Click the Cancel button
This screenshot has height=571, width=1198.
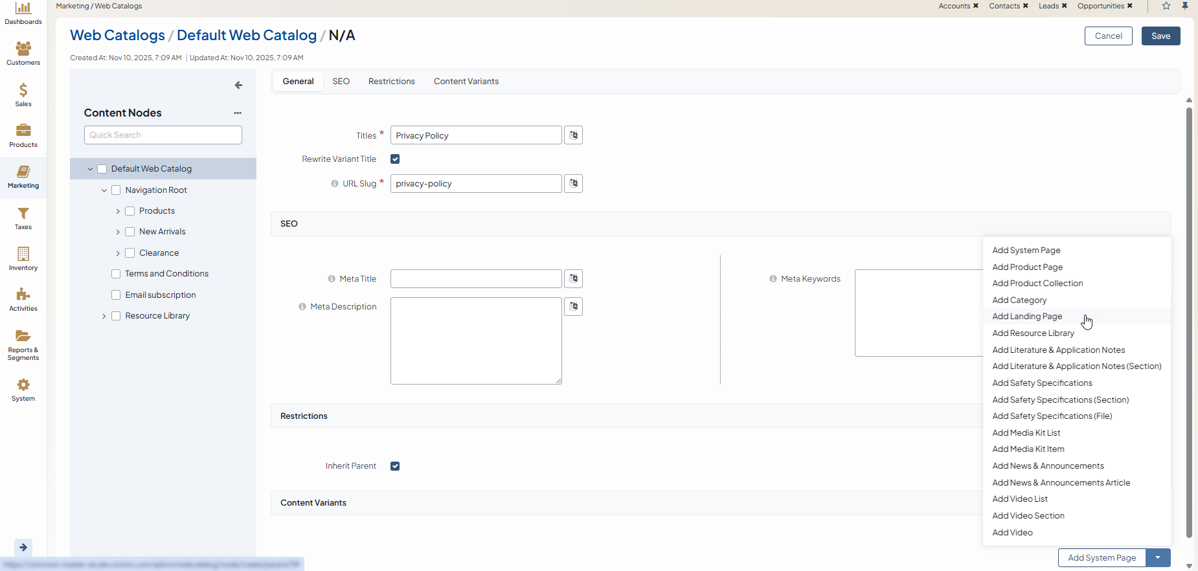pyautogui.click(x=1108, y=36)
